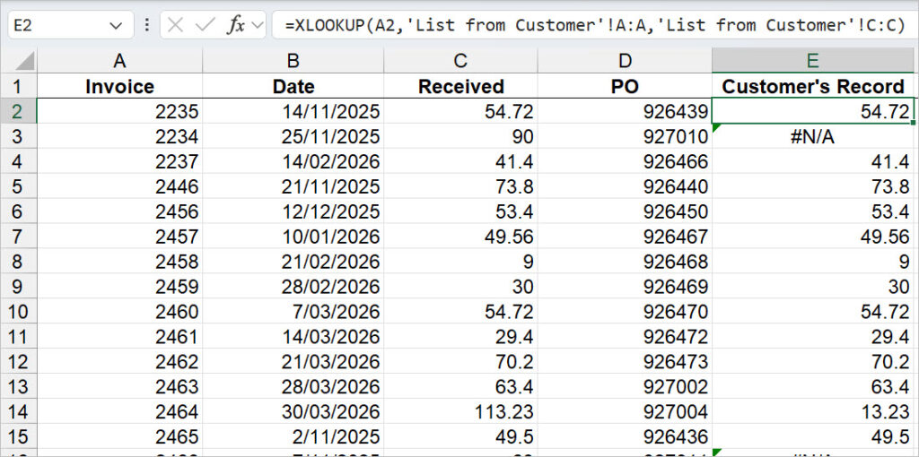Select date cell 12/12/2025
The height and width of the screenshot is (457, 919).
293,211
